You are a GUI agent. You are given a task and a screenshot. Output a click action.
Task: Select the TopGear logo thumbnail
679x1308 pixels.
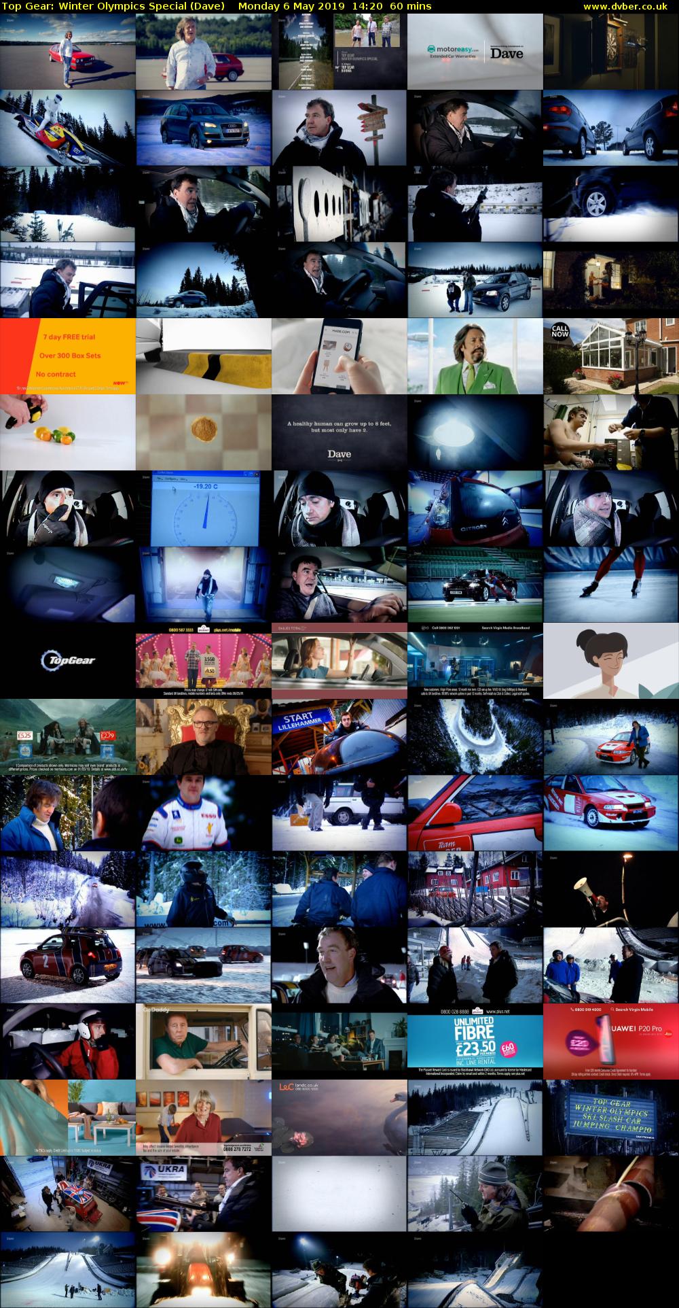(67, 661)
